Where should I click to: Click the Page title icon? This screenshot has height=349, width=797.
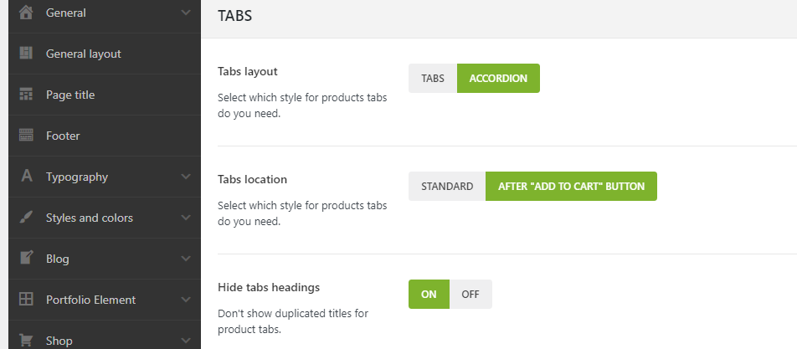[26, 95]
